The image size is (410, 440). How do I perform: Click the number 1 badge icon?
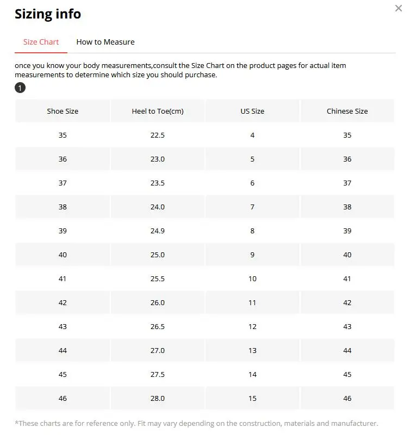(20, 88)
